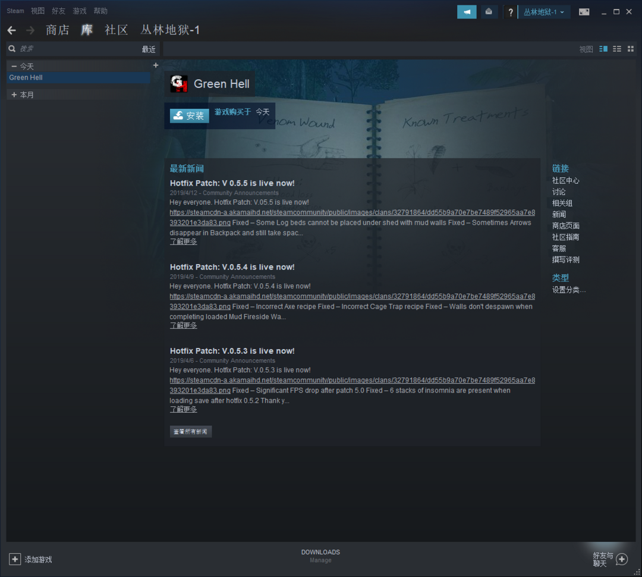Switch to grid view layout
This screenshot has width=642, height=577.
[x=631, y=49]
